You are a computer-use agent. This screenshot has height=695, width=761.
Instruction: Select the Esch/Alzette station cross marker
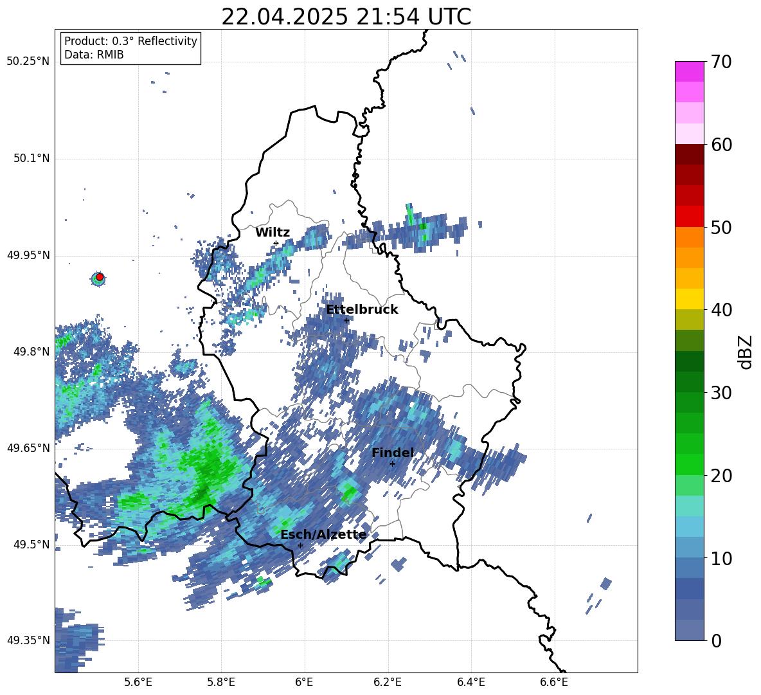[300, 545]
